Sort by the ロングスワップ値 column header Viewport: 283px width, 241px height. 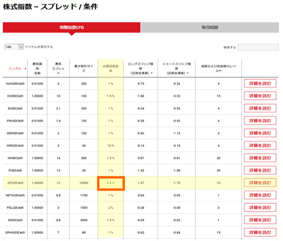point(141,68)
